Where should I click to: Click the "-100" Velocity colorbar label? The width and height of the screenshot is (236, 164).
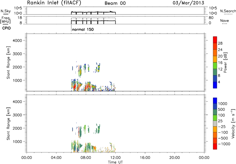click(223, 132)
